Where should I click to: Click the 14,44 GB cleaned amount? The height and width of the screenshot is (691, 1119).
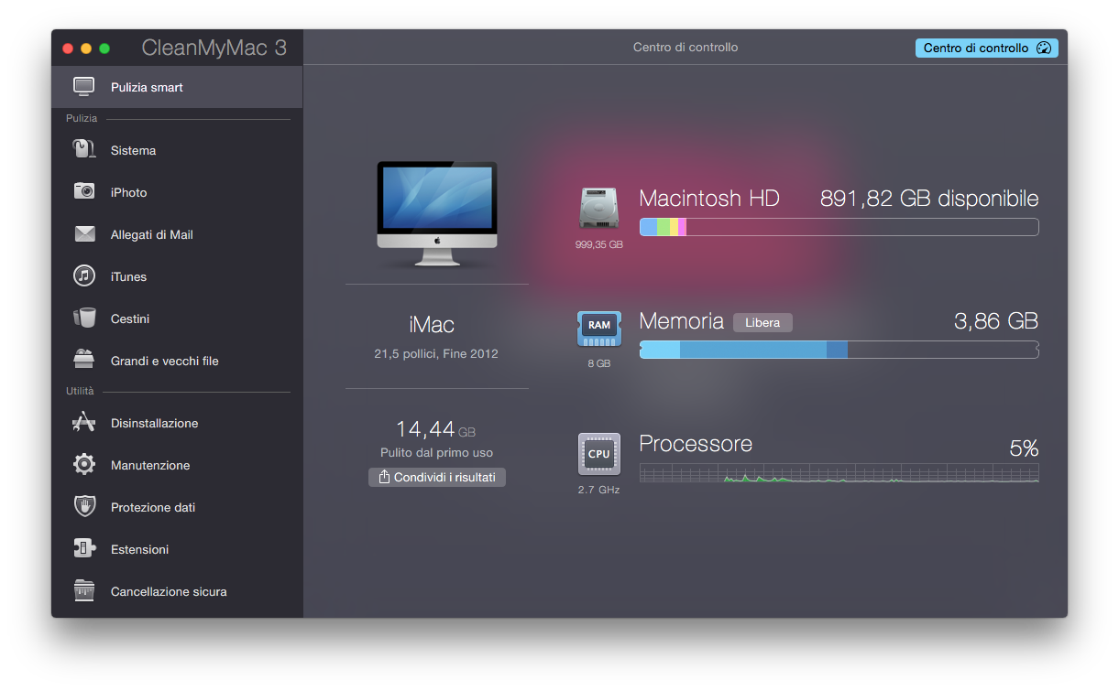[435, 429]
